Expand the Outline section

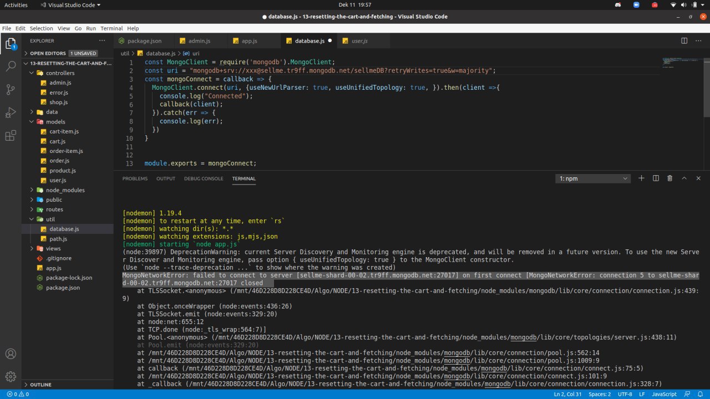coord(40,385)
